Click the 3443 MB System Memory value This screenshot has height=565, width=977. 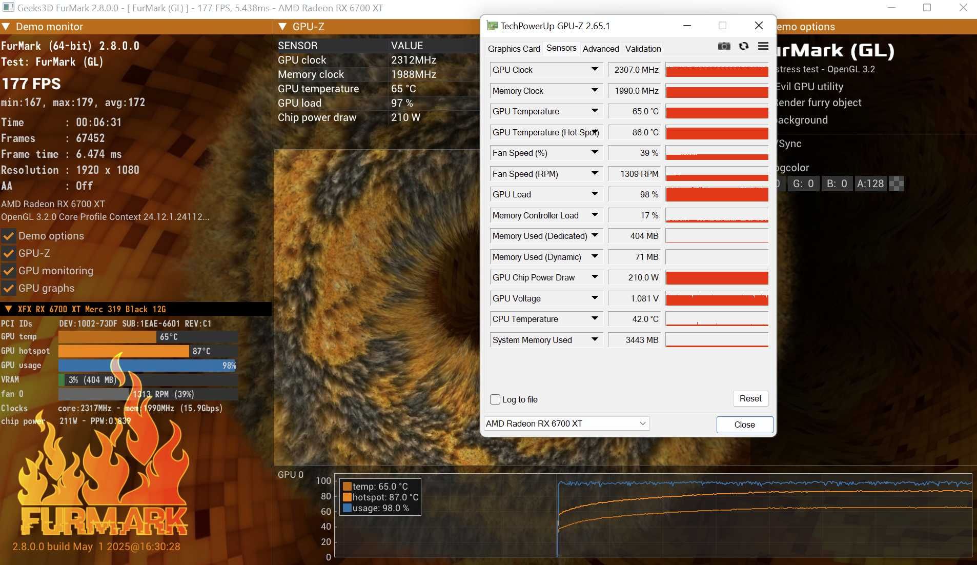coord(635,340)
